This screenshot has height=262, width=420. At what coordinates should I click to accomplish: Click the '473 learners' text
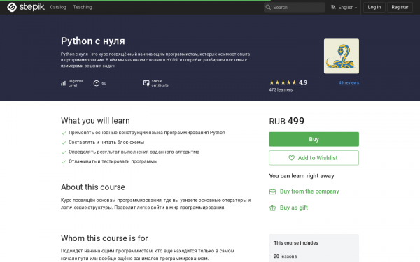(281, 90)
